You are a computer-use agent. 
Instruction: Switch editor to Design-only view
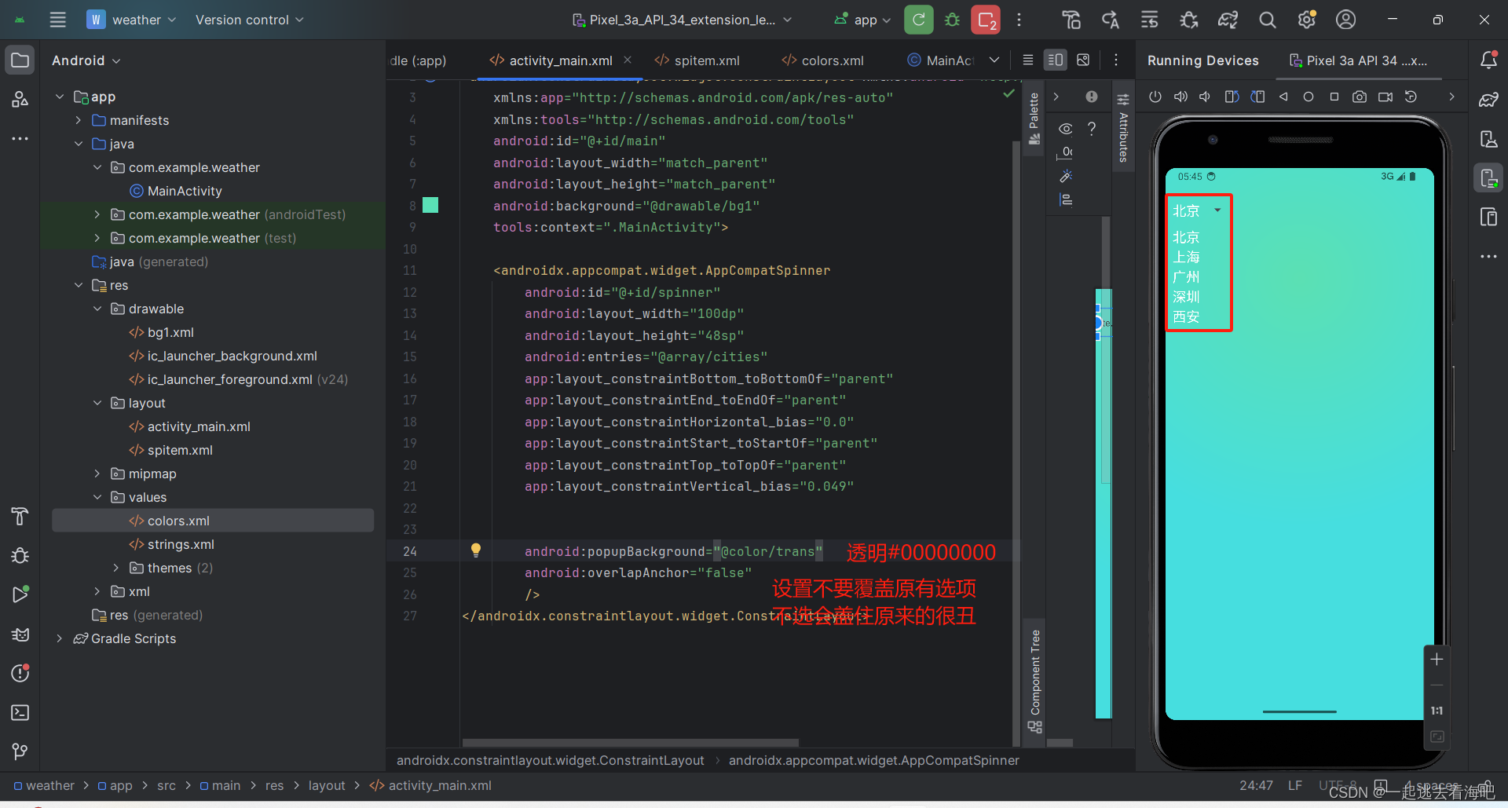pos(1083,60)
